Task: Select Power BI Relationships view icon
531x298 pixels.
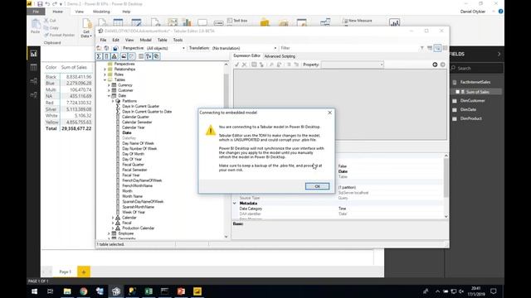Action: coord(33,81)
